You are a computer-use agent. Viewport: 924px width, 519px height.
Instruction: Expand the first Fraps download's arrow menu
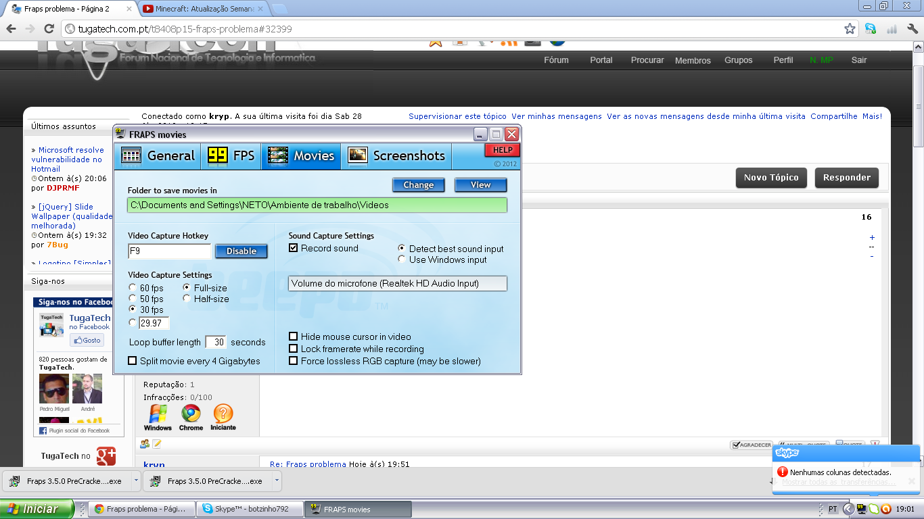[136, 481]
